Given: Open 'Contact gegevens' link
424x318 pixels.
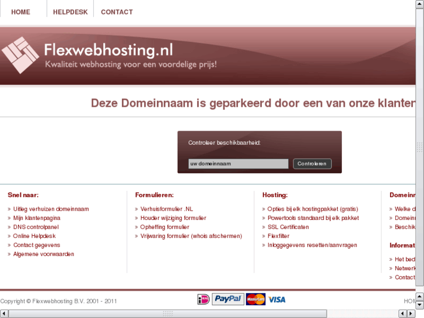Looking at the screenshot, I should click(37, 245).
